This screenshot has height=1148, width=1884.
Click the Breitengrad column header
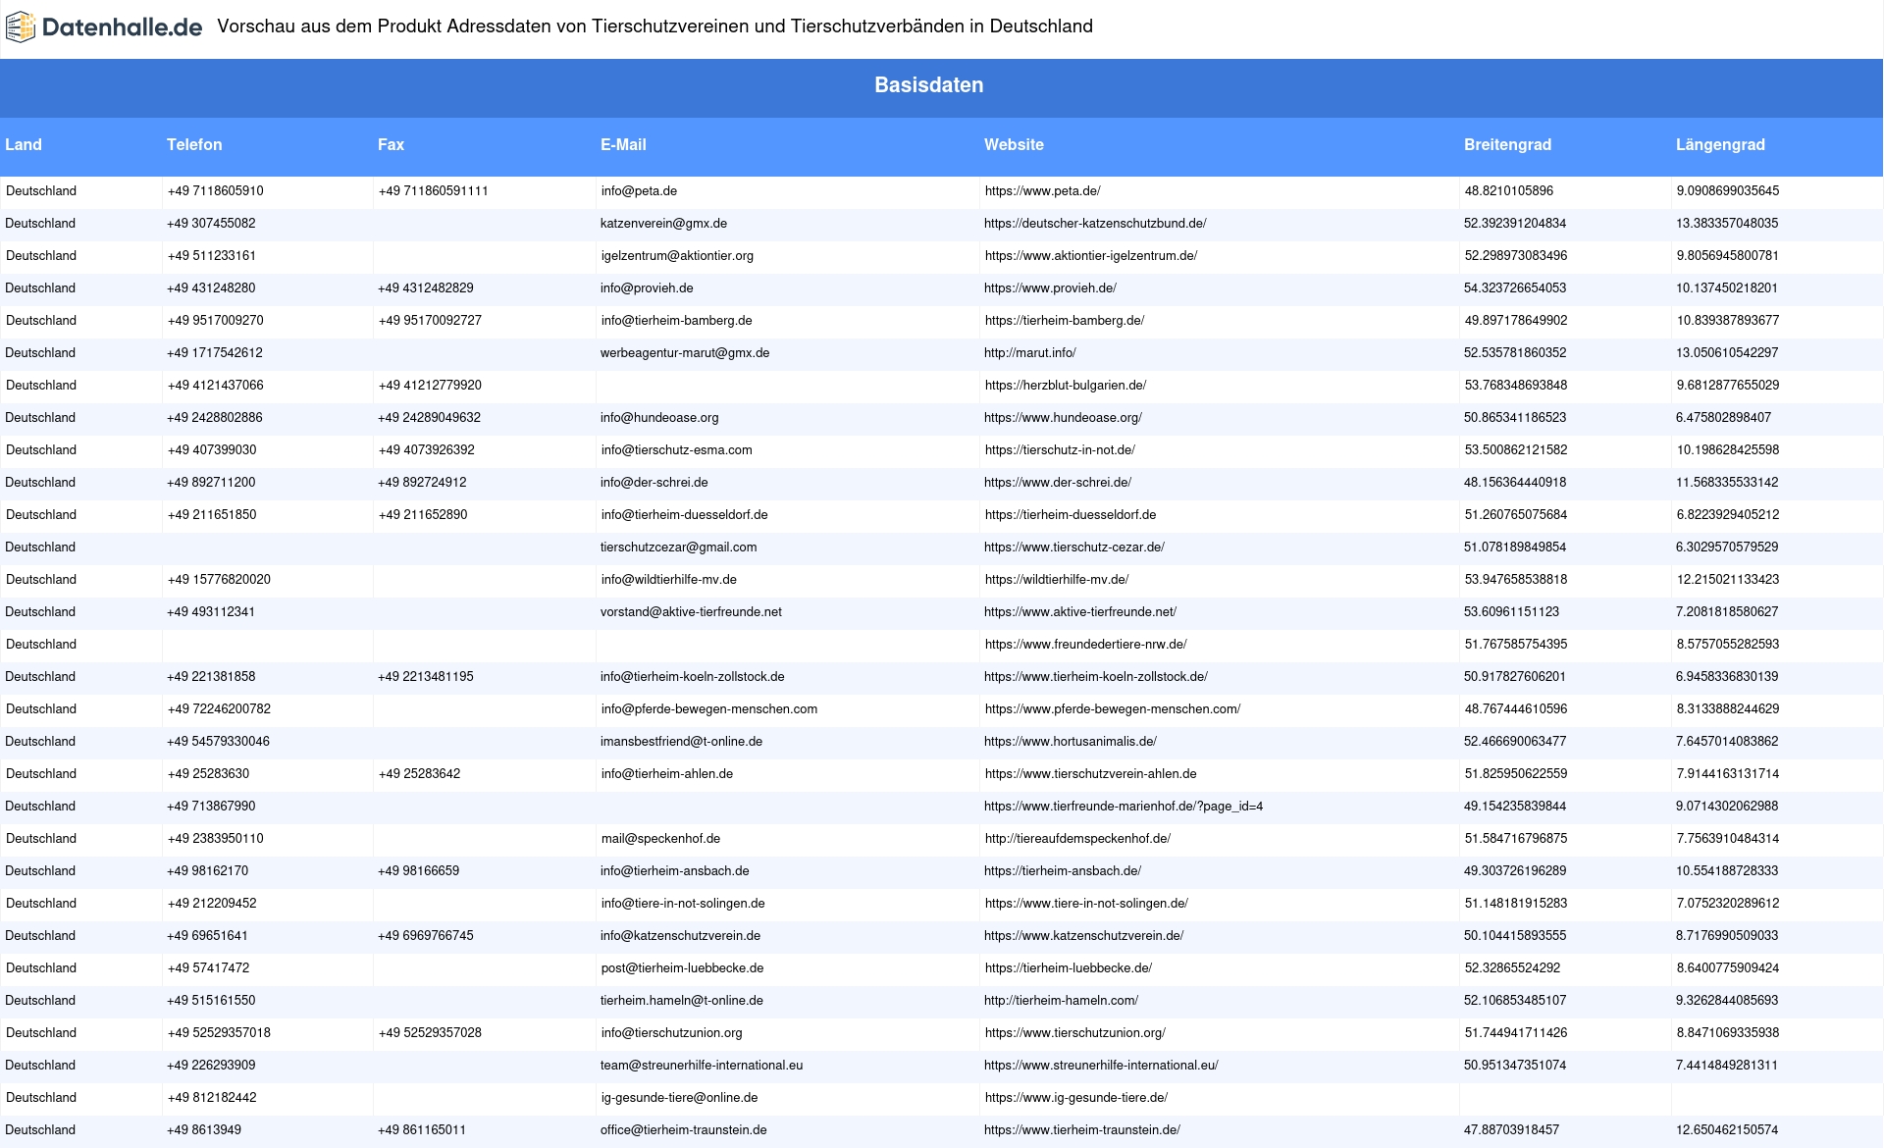point(1507,144)
